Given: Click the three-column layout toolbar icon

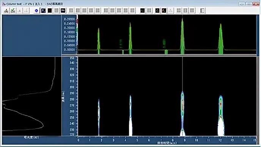Looking at the screenshot, I should tap(179, 11).
